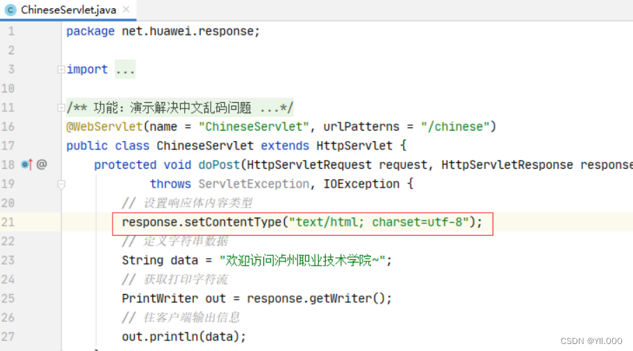
Task: Expand the folded import ellipsis placeholder
Action: tap(125, 70)
